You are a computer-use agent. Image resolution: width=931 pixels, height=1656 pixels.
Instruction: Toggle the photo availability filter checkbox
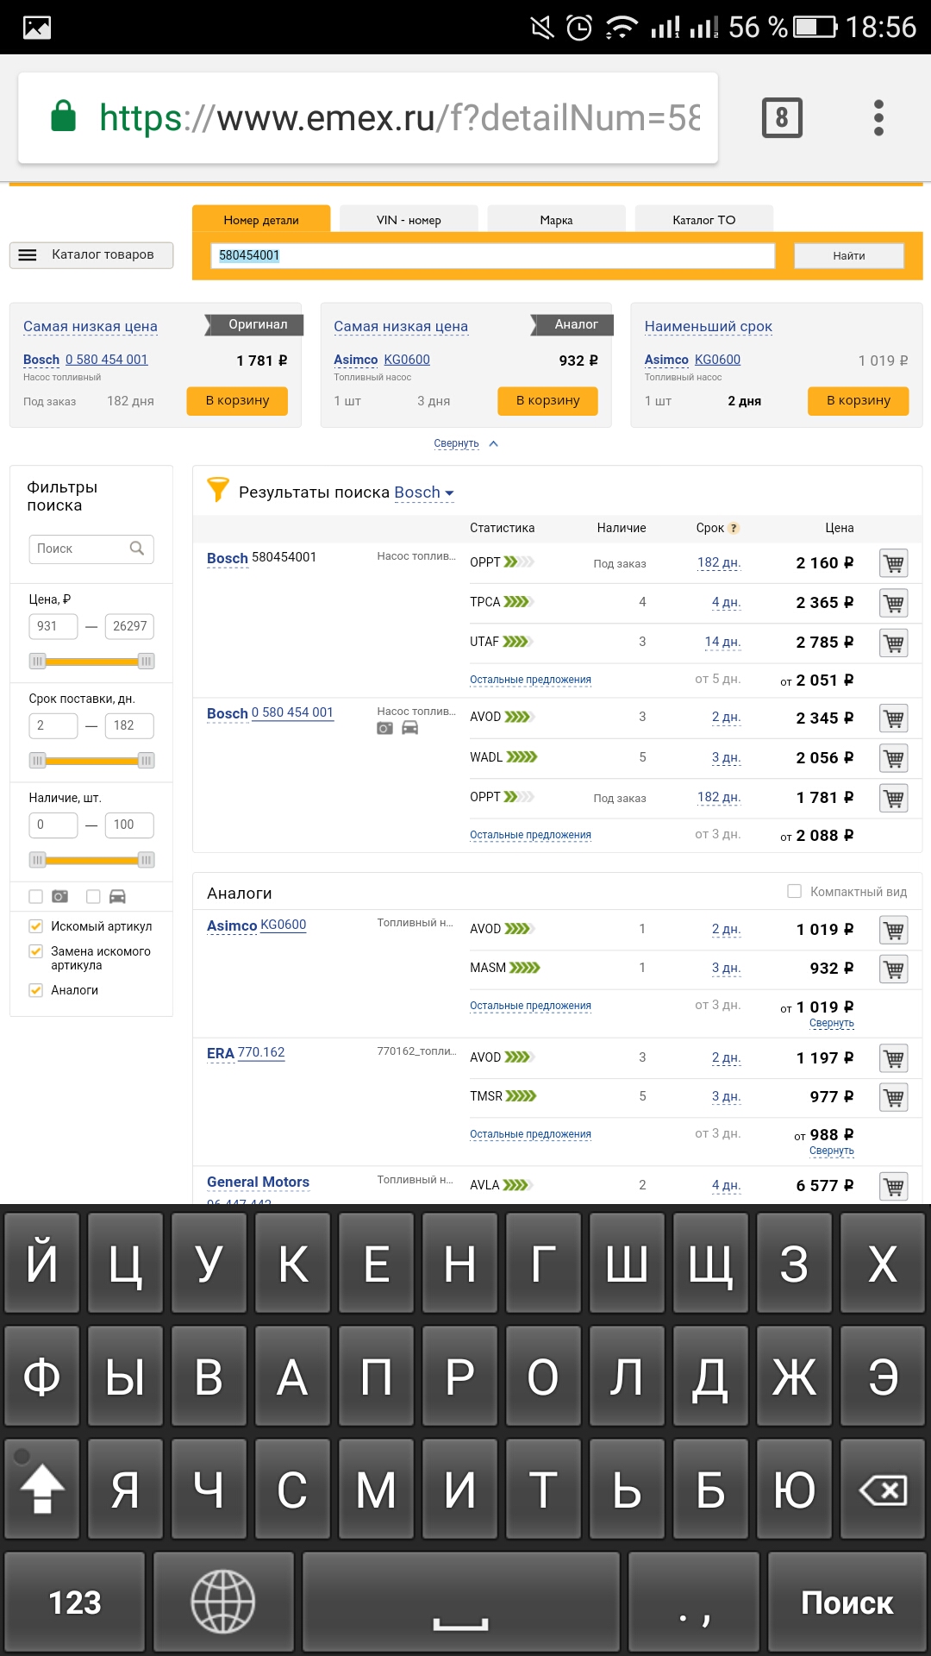35,897
